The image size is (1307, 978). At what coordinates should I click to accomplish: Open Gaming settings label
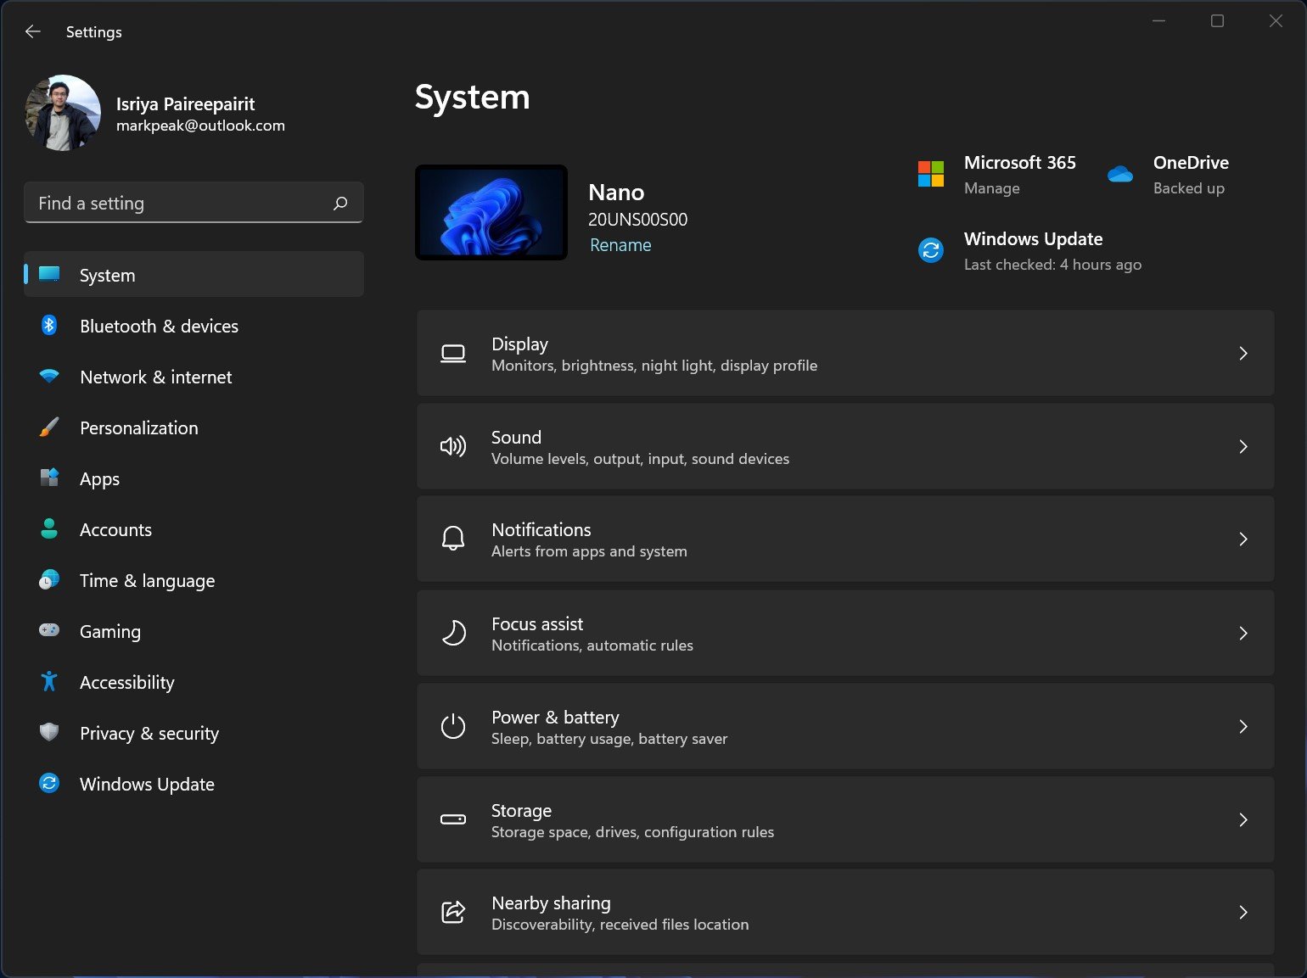click(110, 632)
